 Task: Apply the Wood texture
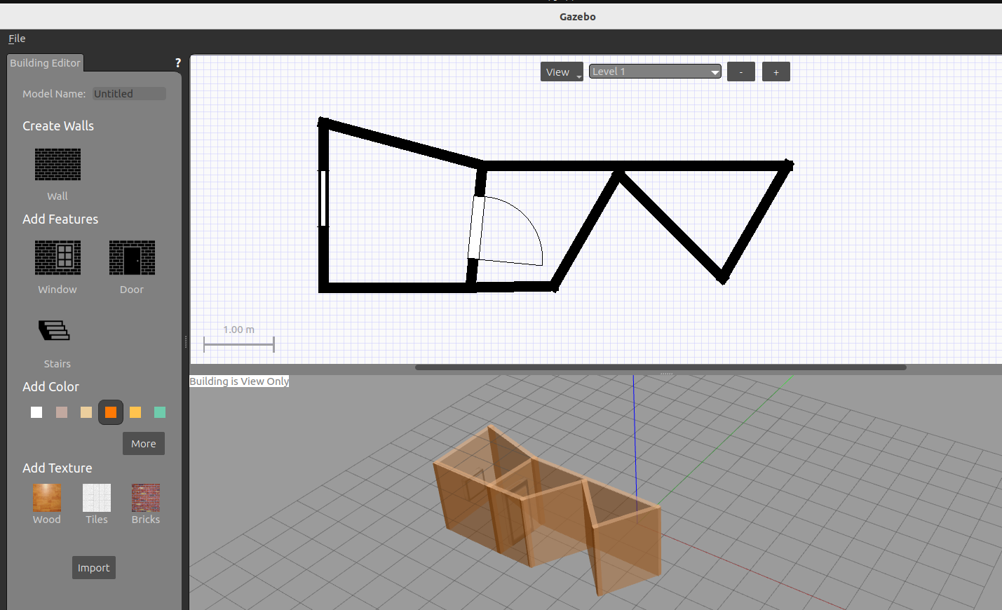coord(47,498)
